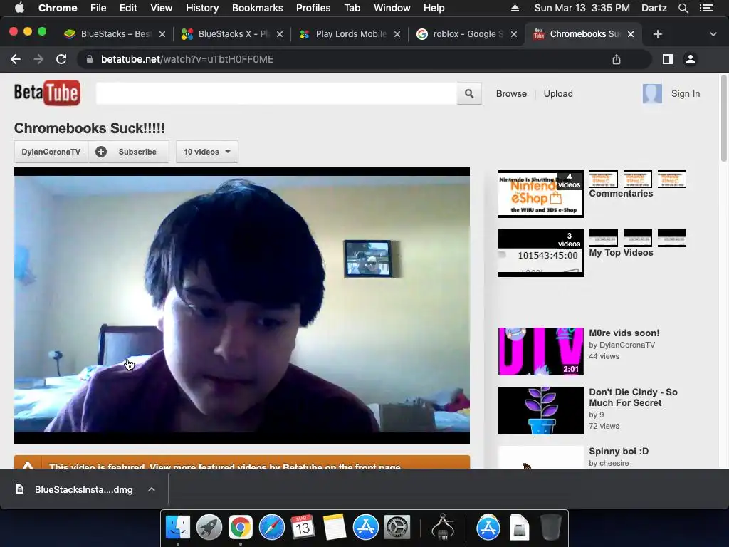The height and width of the screenshot is (547, 729).
Task: Click inside the BetaTube search field
Action: 276,93
